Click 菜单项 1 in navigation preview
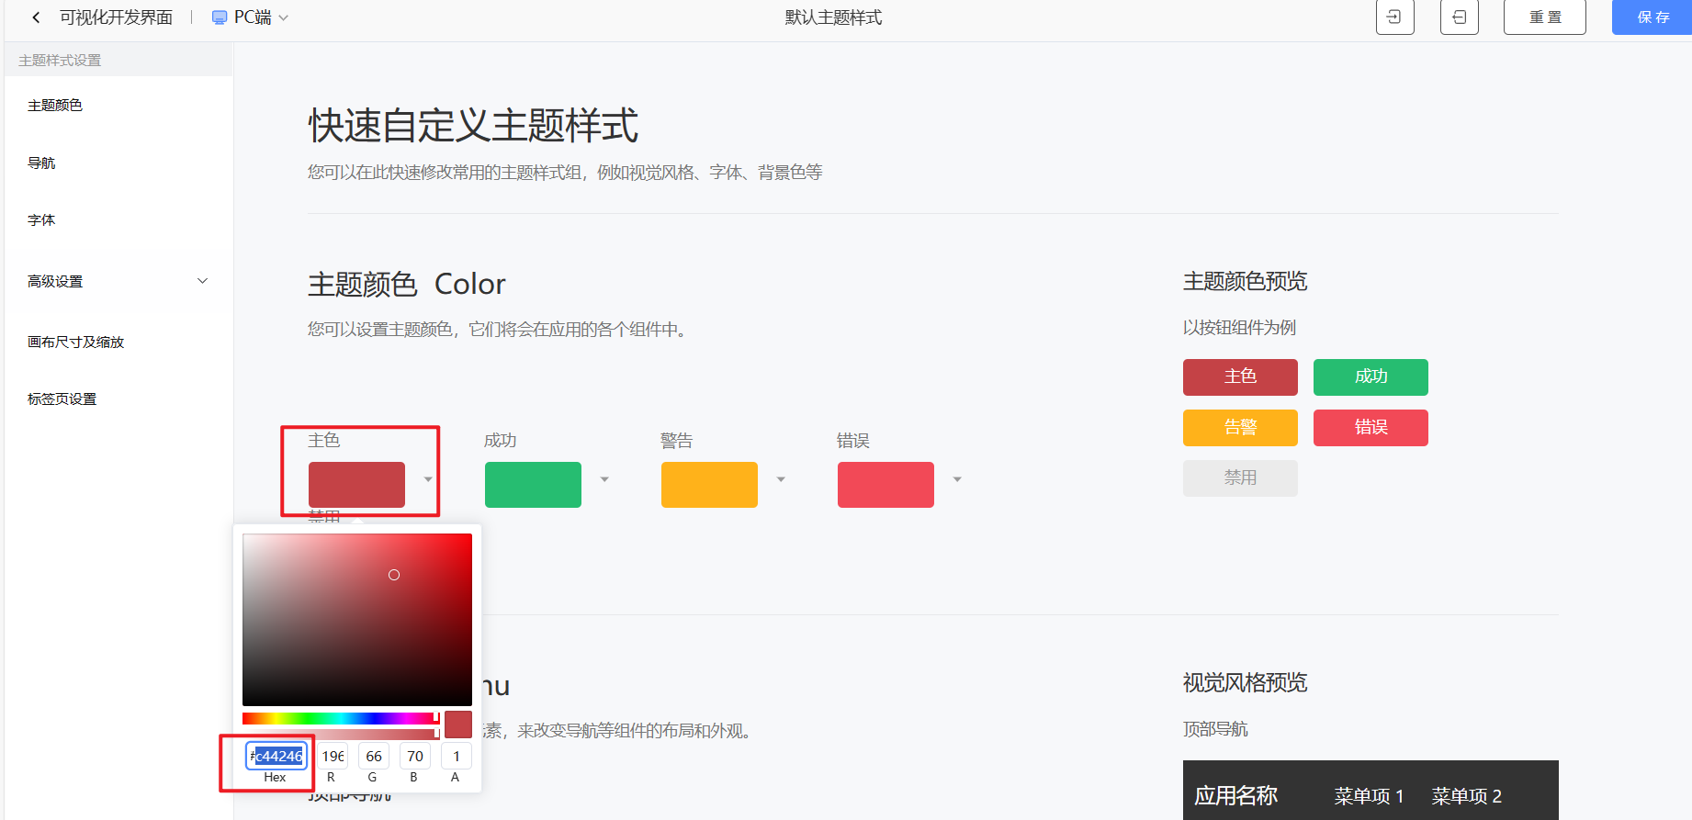 pyautogui.click(x=1369, y=796)
